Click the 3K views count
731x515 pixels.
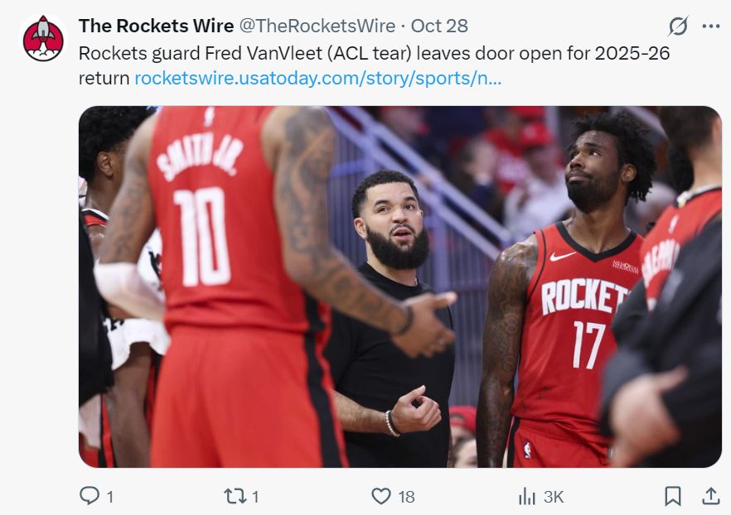coord(554,497)
